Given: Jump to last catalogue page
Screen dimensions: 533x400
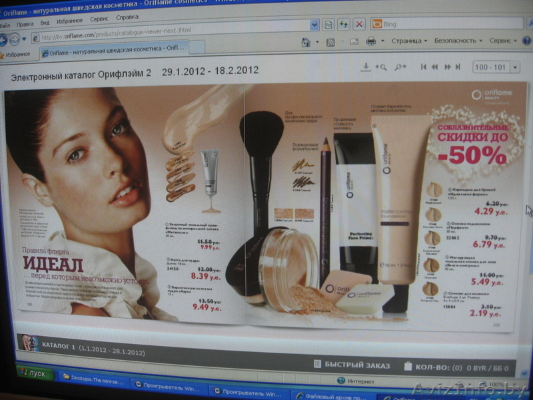Looking at the screenshot, I should click(x=458, y=67).
